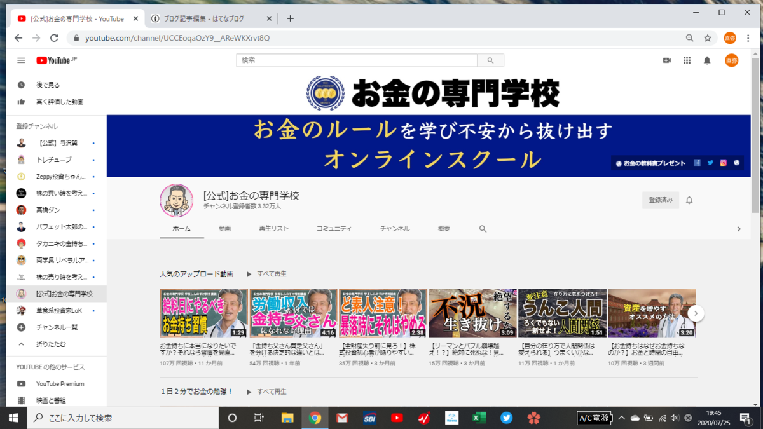Play 資産を増やすオススメの方法 video thumbnail

pyautogui.click(x=652, y=313)
